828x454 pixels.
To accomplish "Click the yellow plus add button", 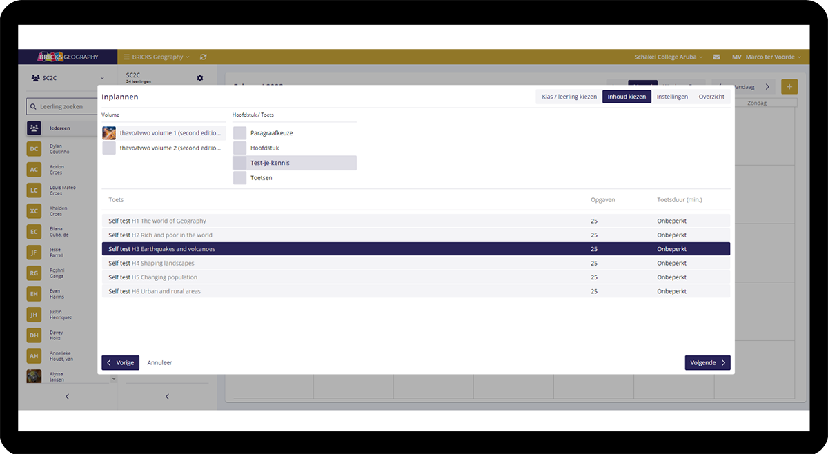I will (789, 87).
